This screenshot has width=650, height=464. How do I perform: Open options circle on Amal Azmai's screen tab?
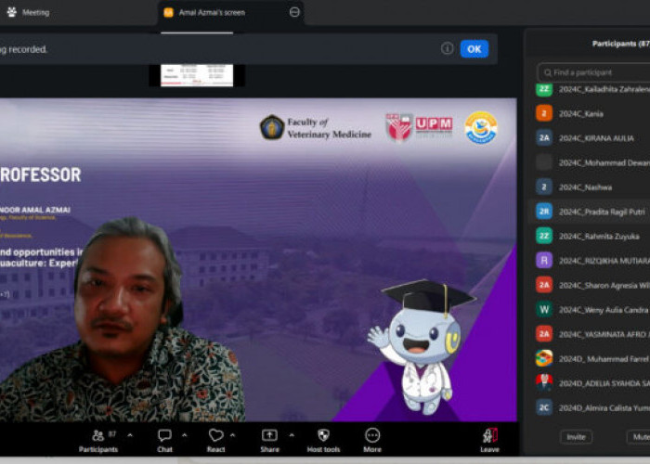tap(294, 12)
